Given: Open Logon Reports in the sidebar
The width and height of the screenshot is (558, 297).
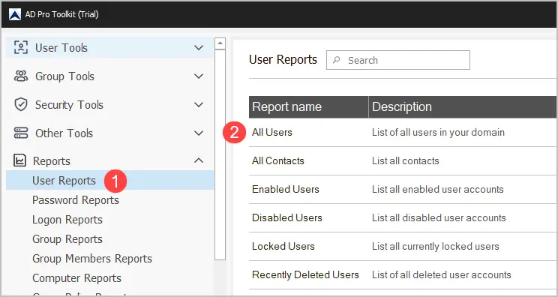Looking at the screenshot, I should (67, 220).
